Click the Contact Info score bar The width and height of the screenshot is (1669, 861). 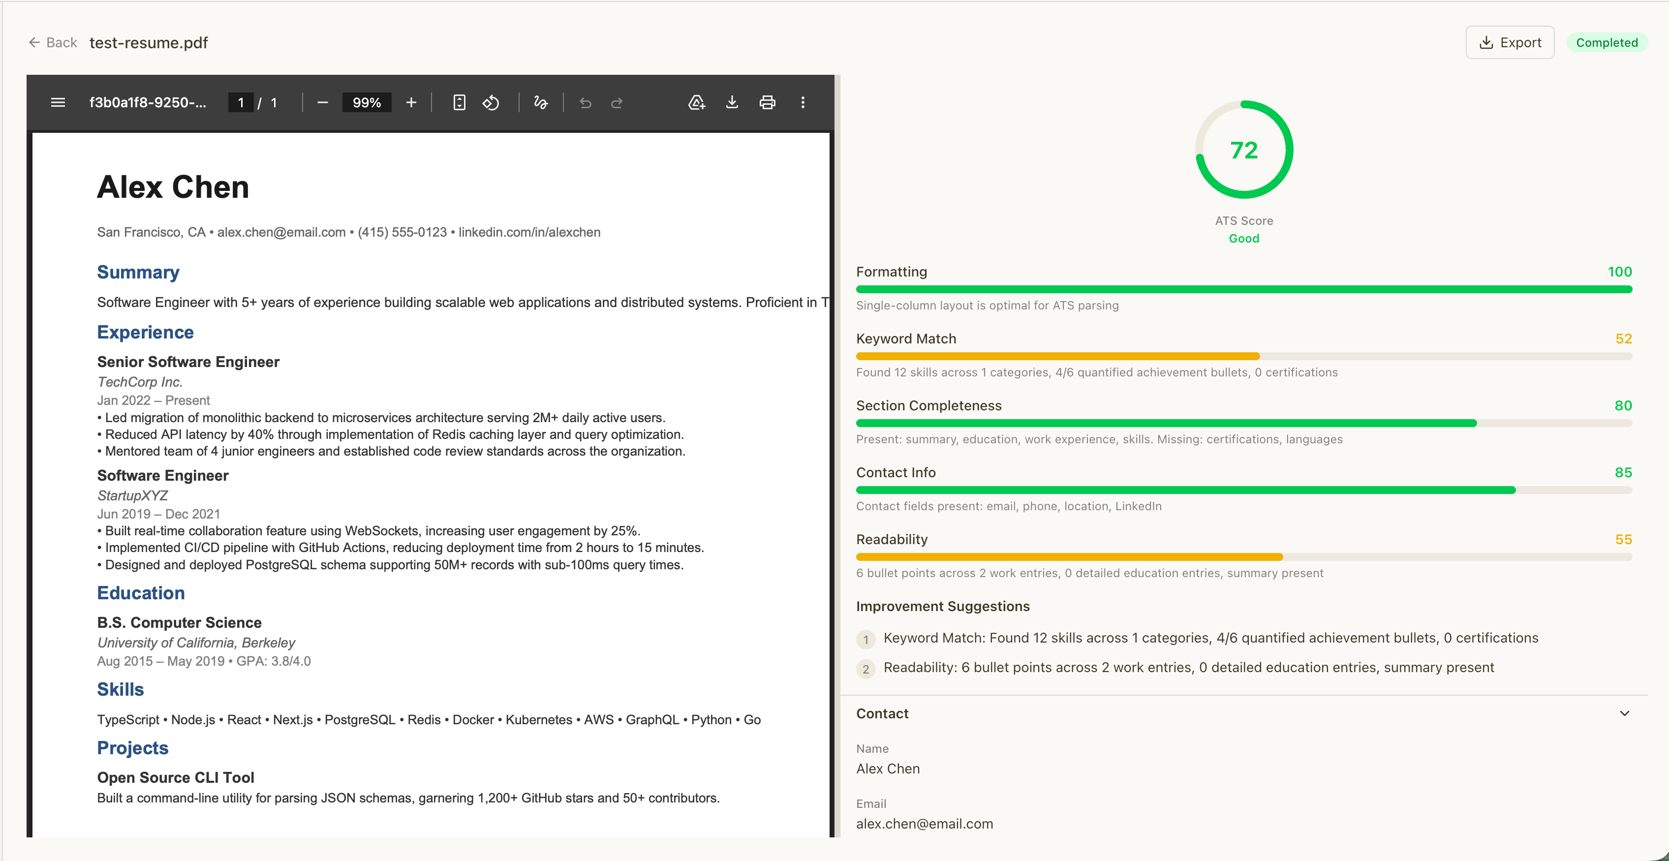(1244, 491)
